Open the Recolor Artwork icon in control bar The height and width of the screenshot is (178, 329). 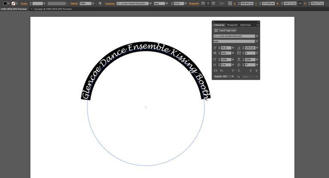pos(100,3)
